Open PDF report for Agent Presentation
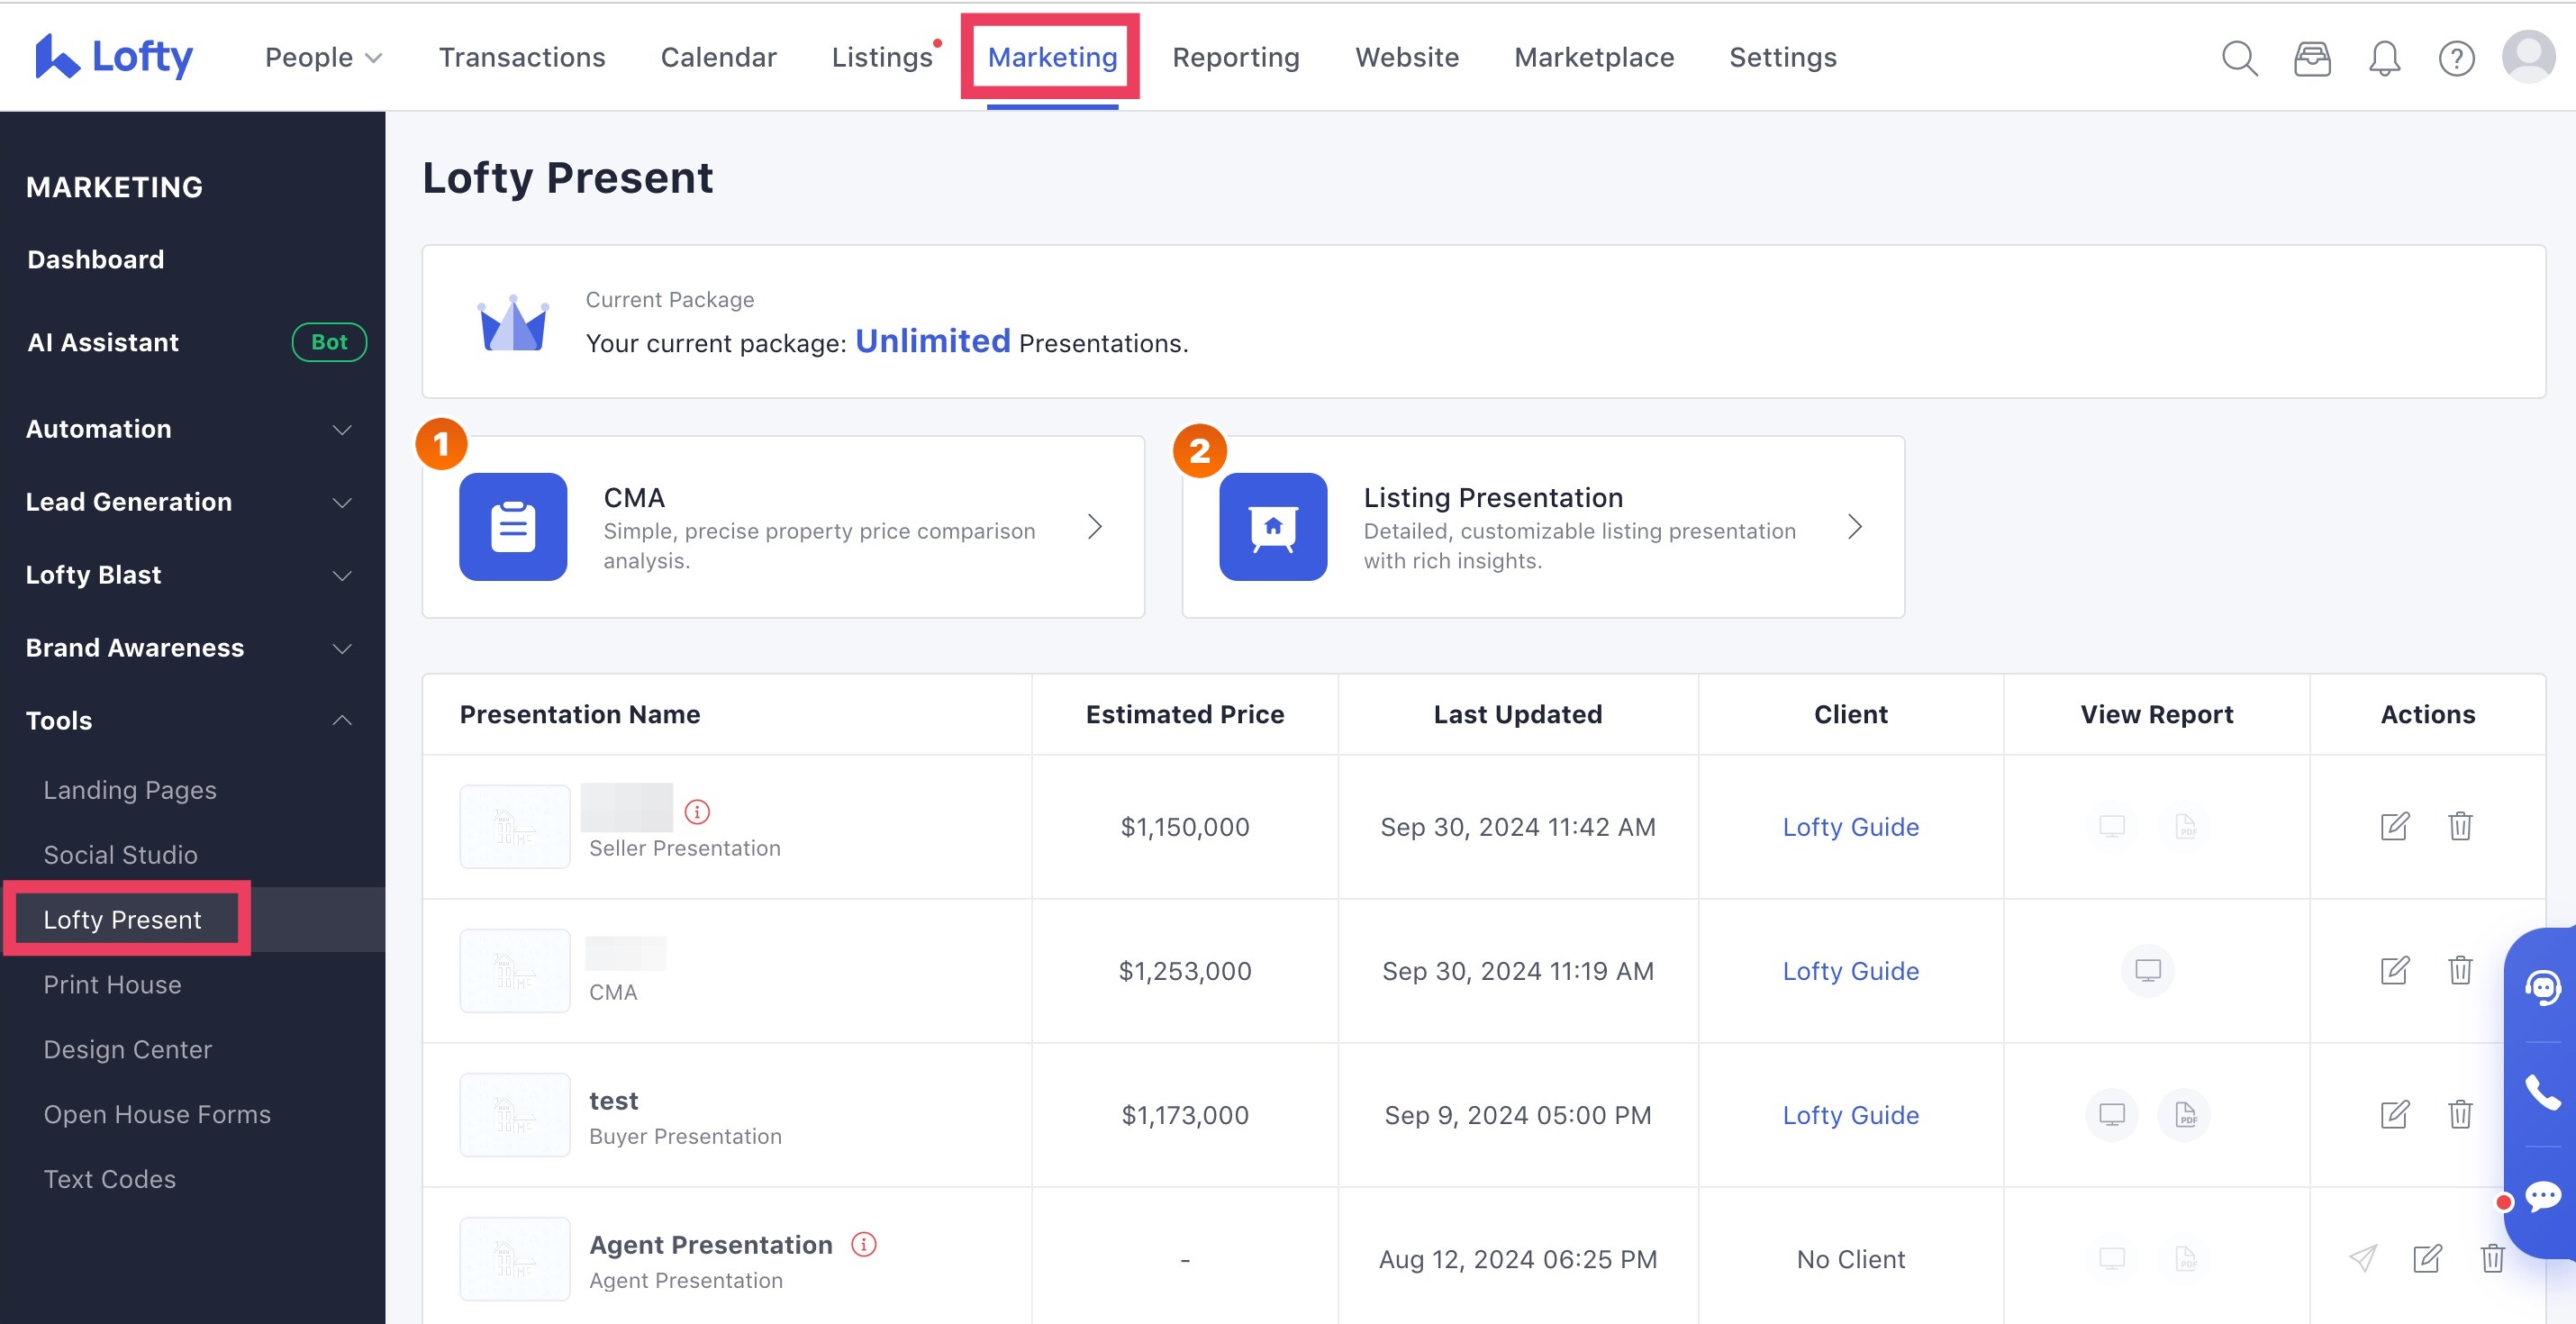The image size is (2576, 1324). [x=2186, y=1258]
